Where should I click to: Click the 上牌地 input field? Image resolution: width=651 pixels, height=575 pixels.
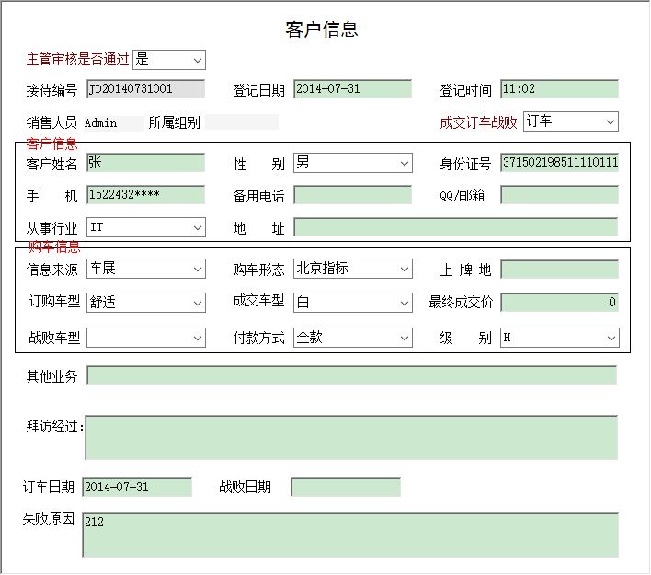(x=559, y=270)
